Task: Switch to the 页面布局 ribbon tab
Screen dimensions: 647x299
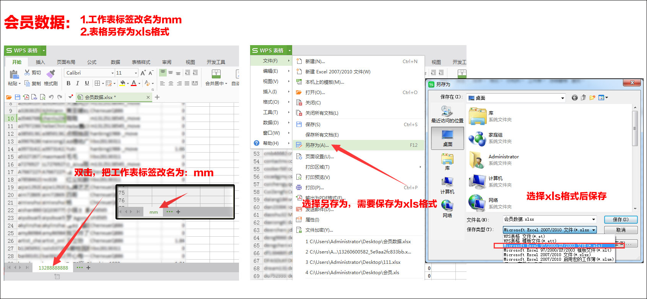Action: pos(66,62)
